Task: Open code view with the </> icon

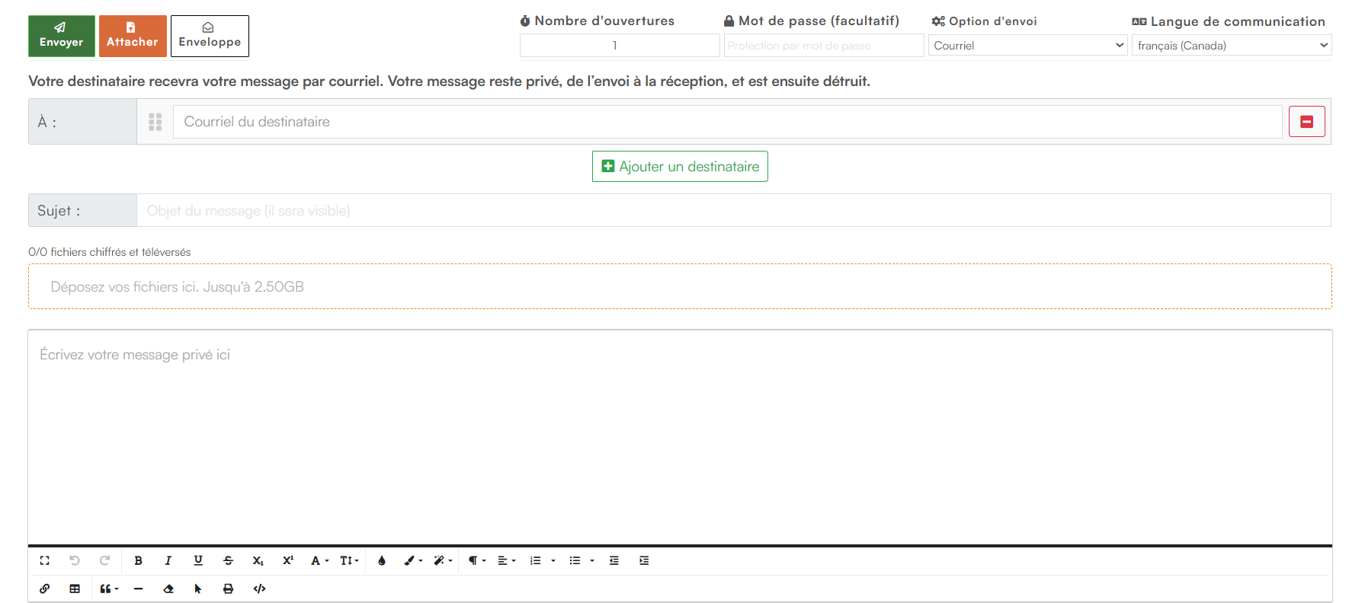Action: (x=259, y=589)
